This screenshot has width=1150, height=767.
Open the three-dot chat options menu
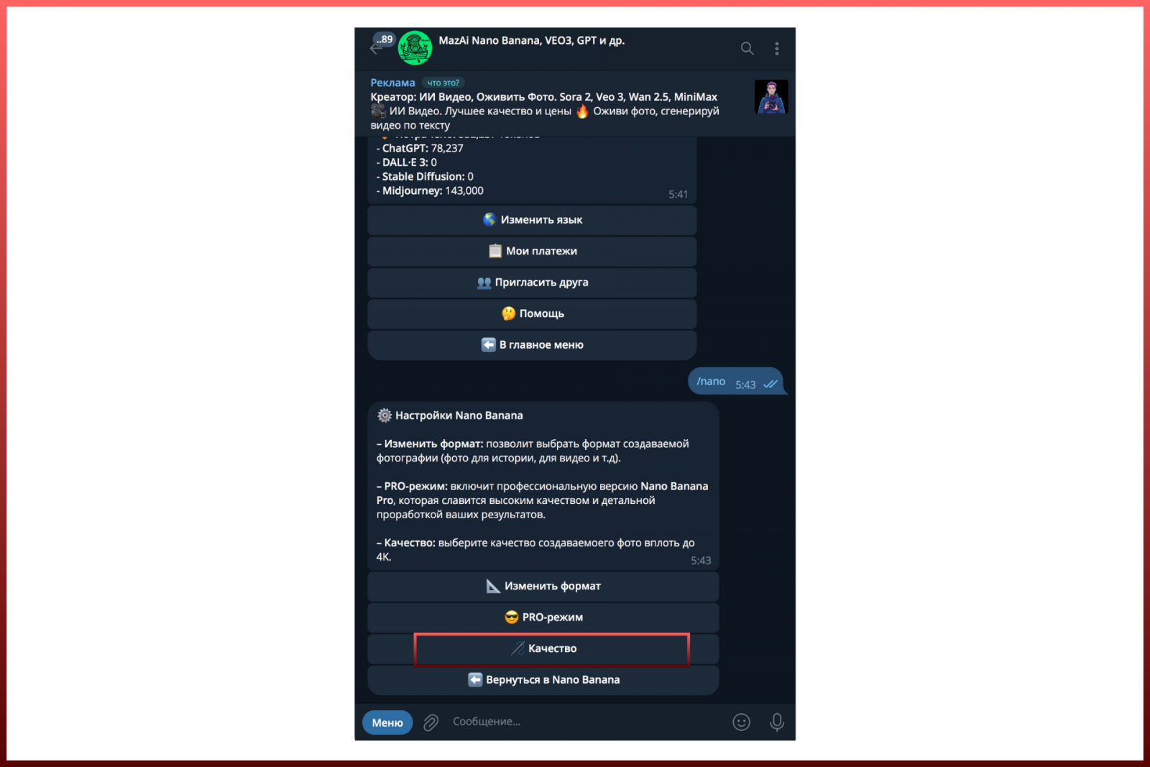(x=776, y=48)
